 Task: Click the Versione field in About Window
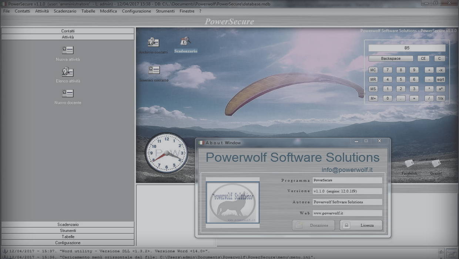tap(347, 191)
